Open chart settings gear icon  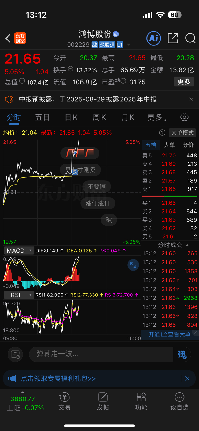tap(184, 117)
